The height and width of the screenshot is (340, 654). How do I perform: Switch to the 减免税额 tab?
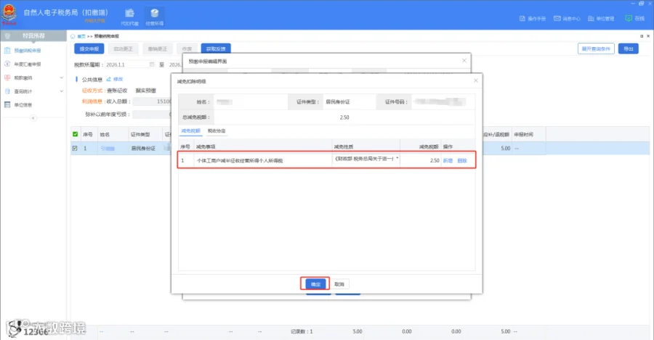coord(190,130)
